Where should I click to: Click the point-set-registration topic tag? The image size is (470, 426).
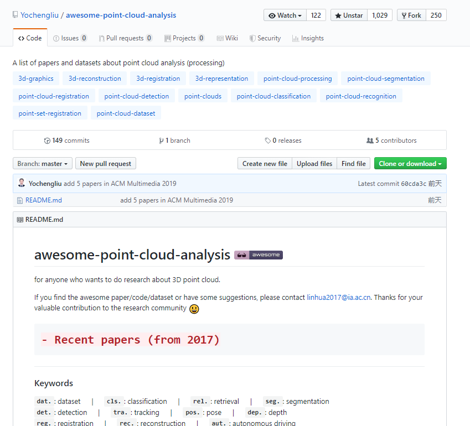point(50,113)
